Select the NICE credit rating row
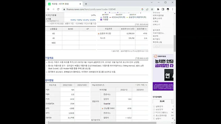The width and height of the screenshot is (221, 124). [53, 43]
